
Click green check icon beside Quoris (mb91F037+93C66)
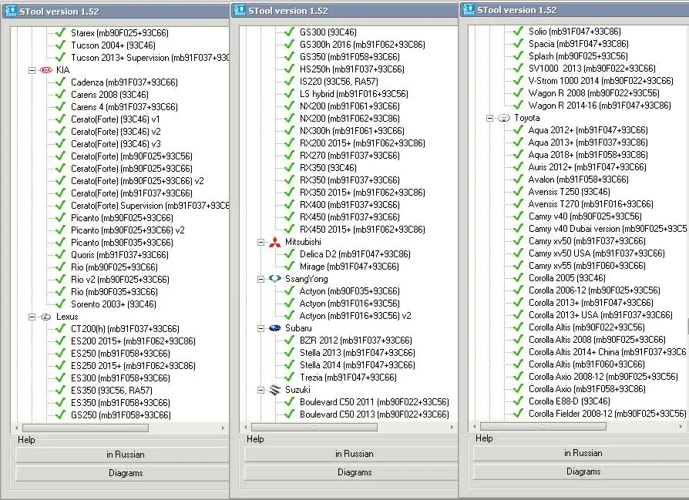tap(61, 255)
